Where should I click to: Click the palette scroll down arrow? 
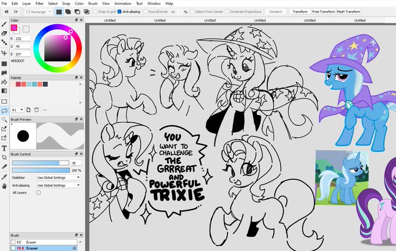[x=80, y=102]
